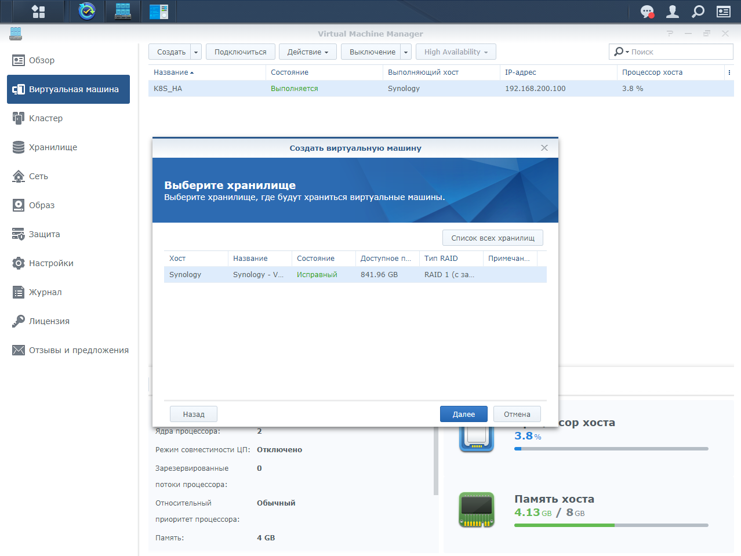Select Виртуальная машина in sidebar
Viewport: 741px width, 556px height.
point(68,89)
